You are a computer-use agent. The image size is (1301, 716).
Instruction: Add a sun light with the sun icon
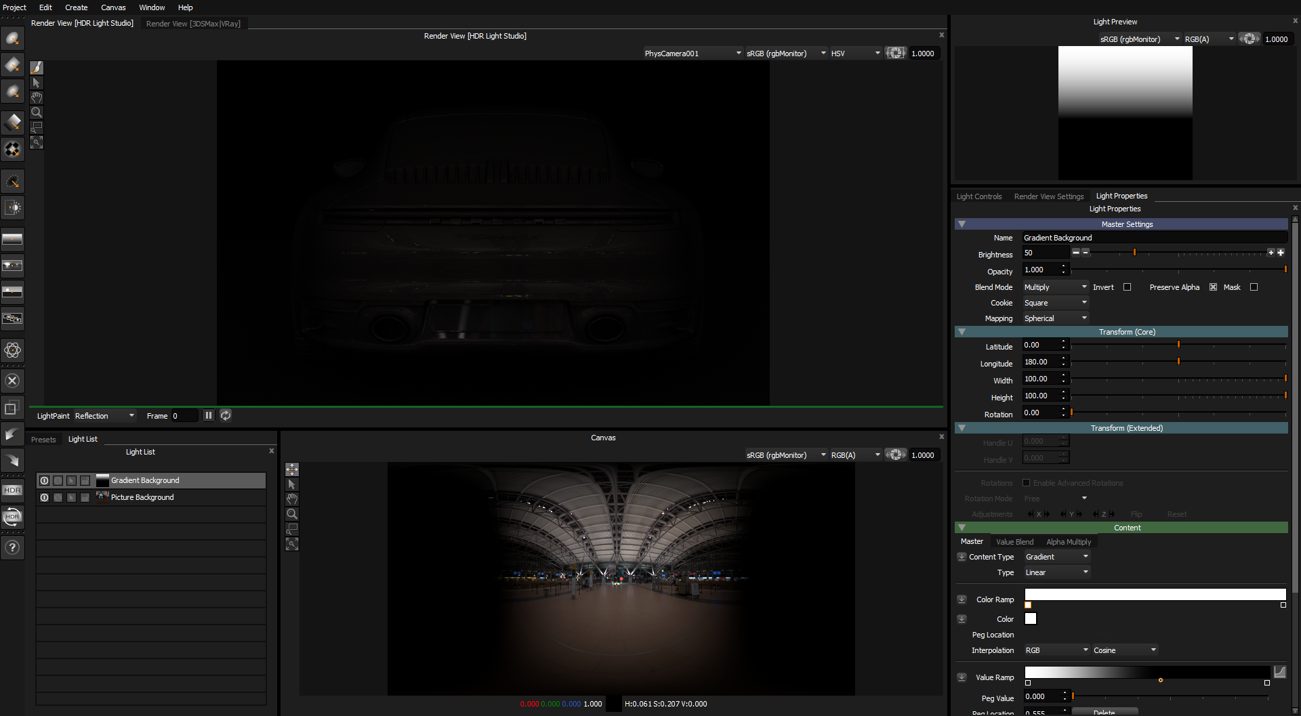(x=12, y=207)
